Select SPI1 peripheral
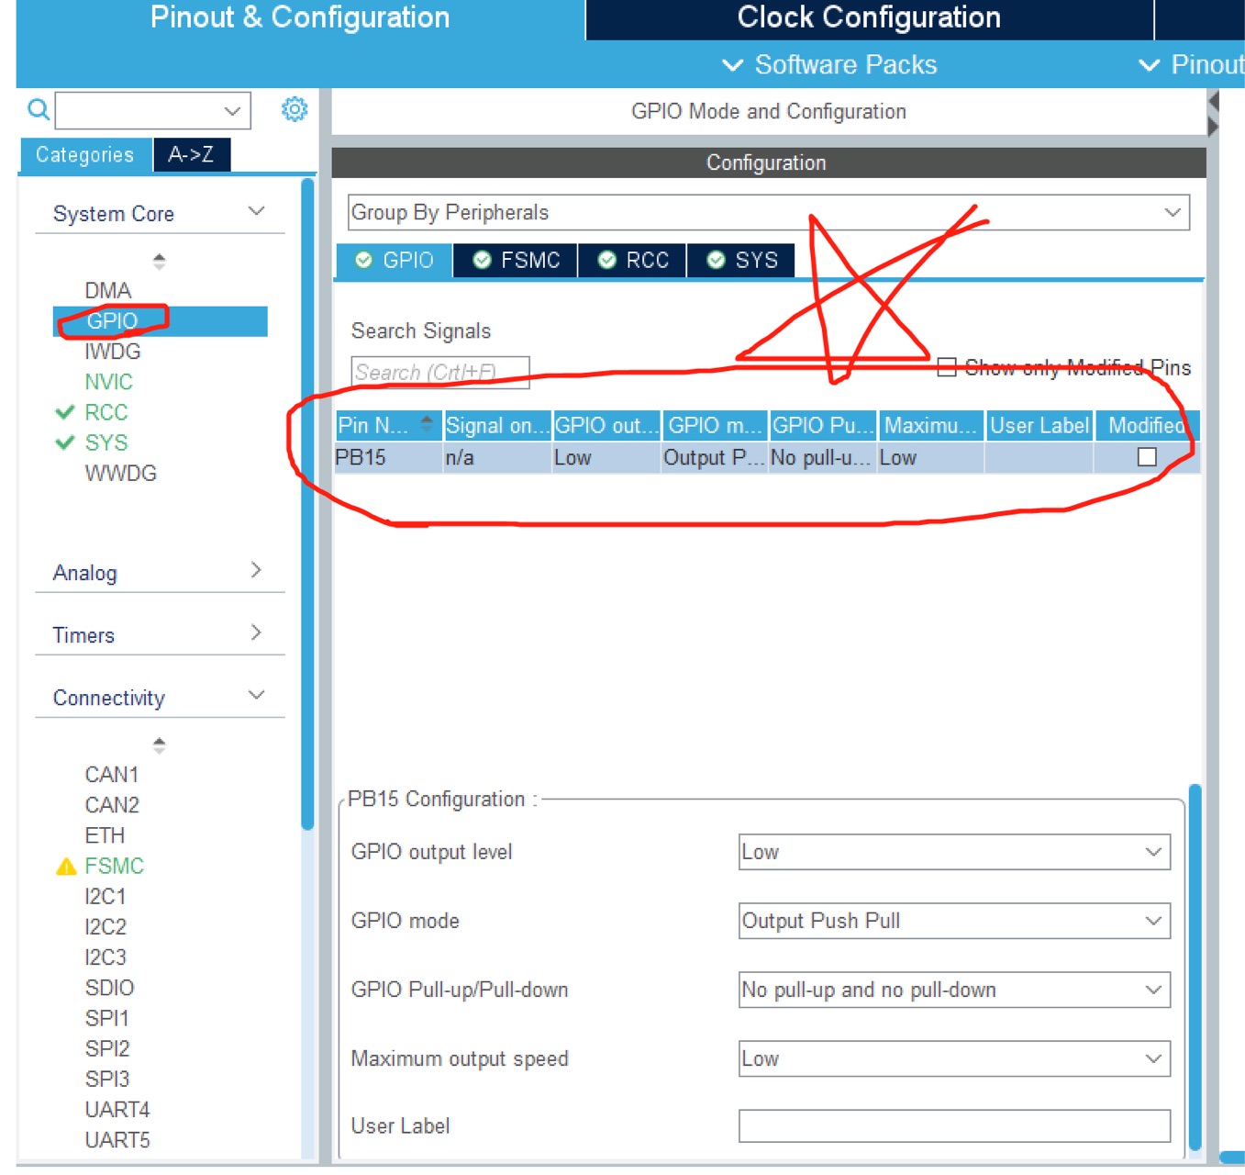The height and width of the screenshot is (1175, 1245). pos(107,1018)
